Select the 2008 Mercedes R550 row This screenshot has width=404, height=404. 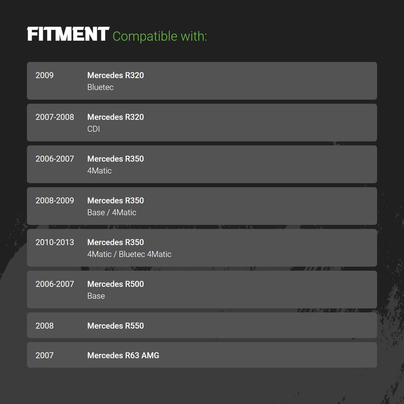click(202, 325)
